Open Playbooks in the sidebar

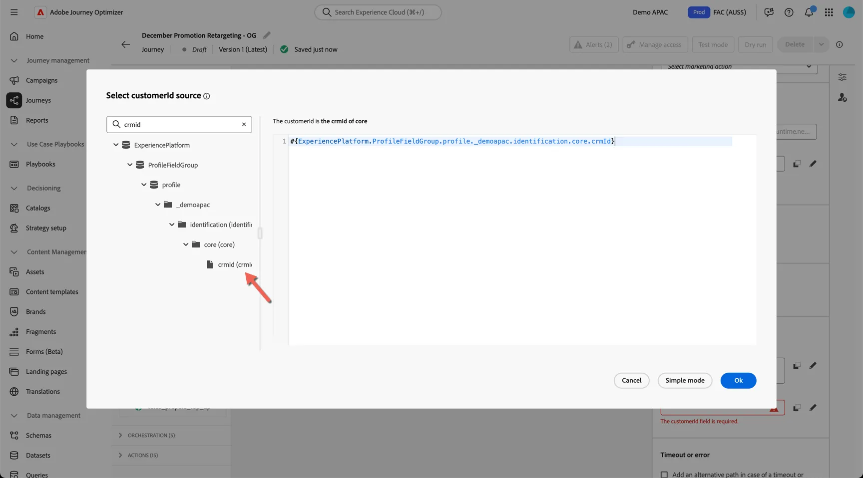pyautogui.click(x=40, y=164)
